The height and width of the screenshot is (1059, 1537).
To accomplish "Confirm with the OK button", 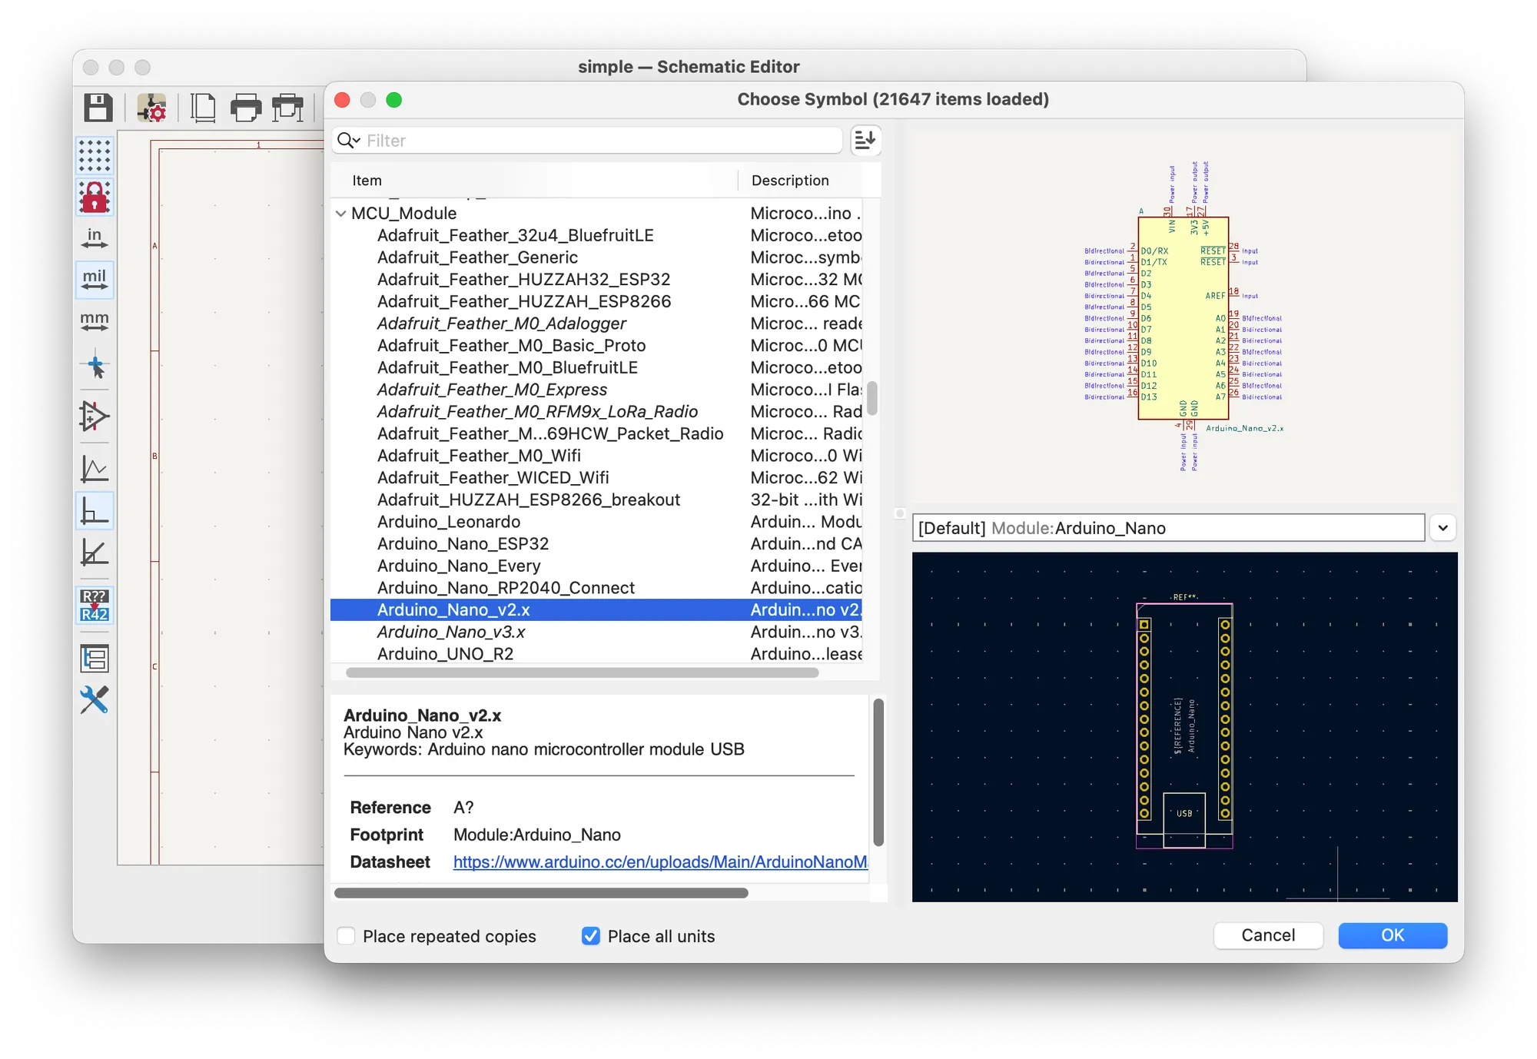I will [x=1393, y=935].
